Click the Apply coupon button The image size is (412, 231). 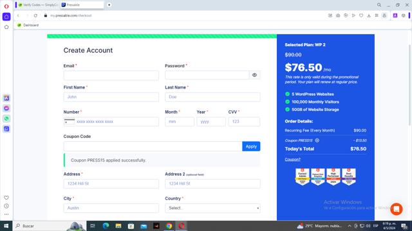click(x=251, y=146)
